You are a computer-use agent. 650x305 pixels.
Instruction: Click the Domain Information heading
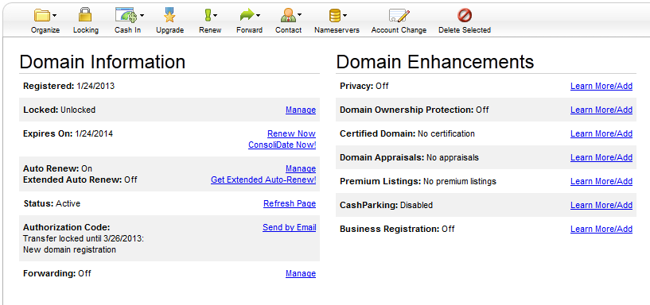[x=103, y=62]
